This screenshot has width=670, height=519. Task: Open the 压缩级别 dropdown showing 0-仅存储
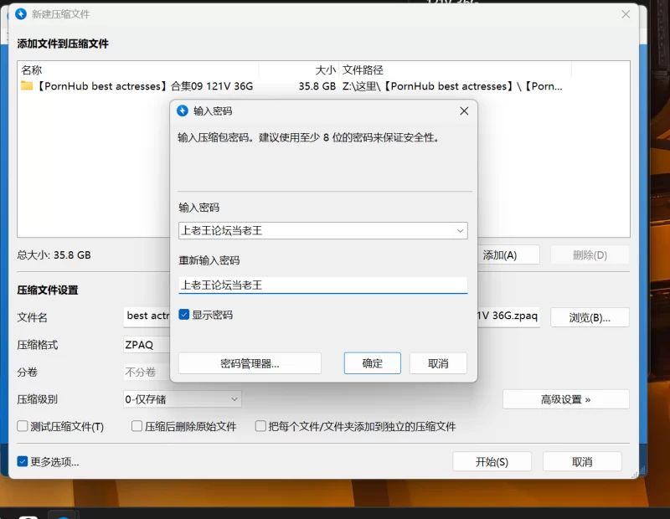[183, 399]
